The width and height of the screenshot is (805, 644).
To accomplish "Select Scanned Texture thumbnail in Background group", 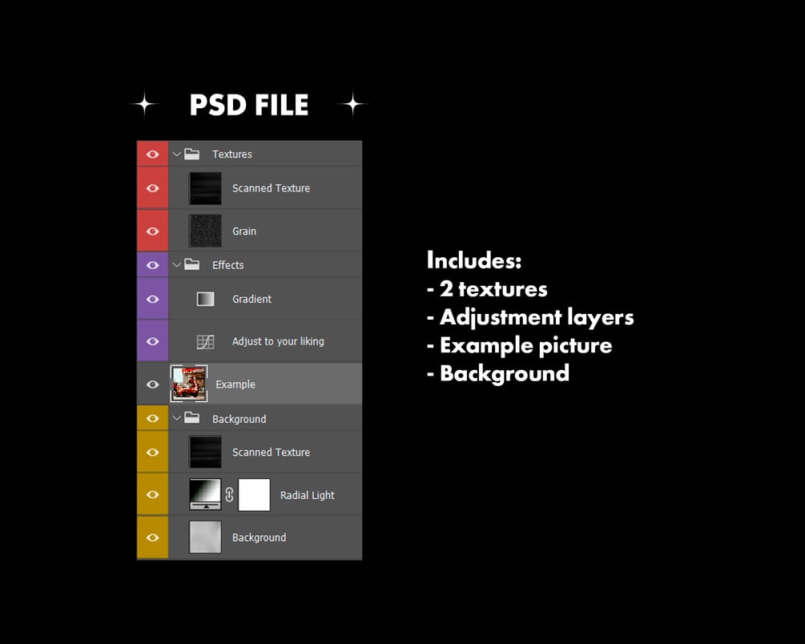I will tap(205, 452).
